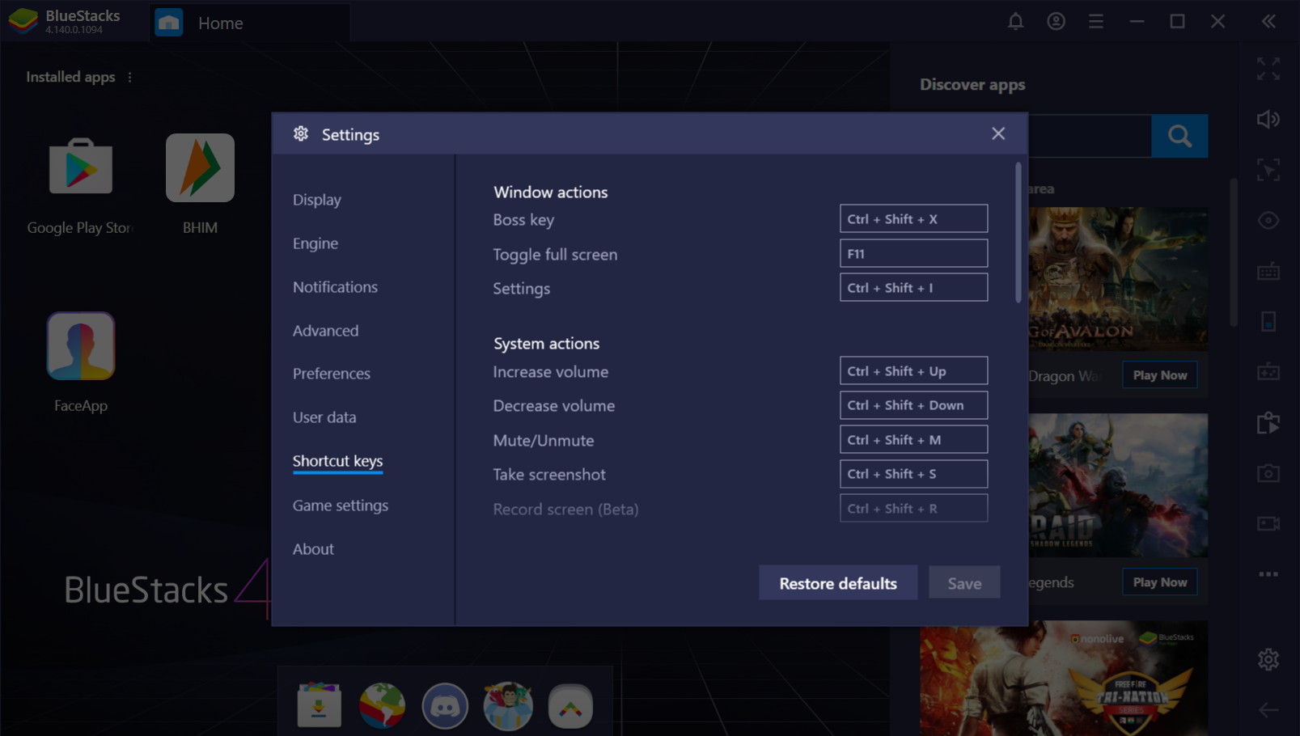Open the settings gear icon in sidebar
1300x736 pixels.
click(1268, 659)
